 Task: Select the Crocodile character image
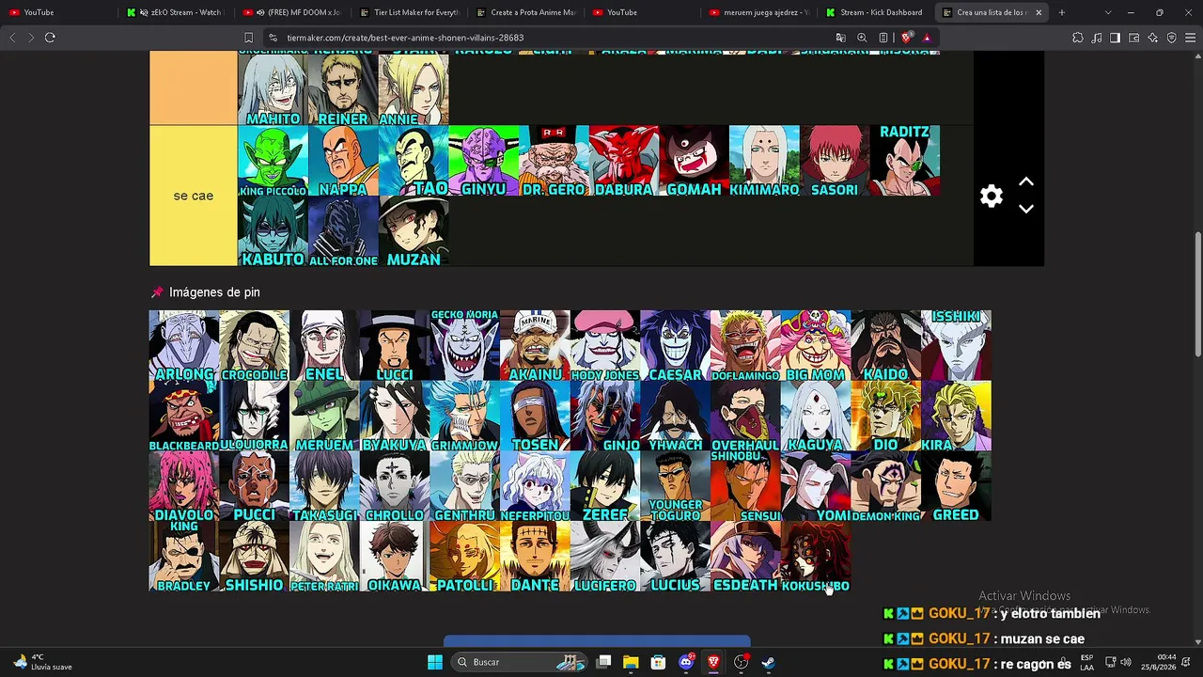click(x=254, y=346)
